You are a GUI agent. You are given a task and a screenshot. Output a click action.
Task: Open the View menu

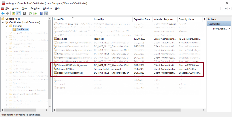click(25, 9)
